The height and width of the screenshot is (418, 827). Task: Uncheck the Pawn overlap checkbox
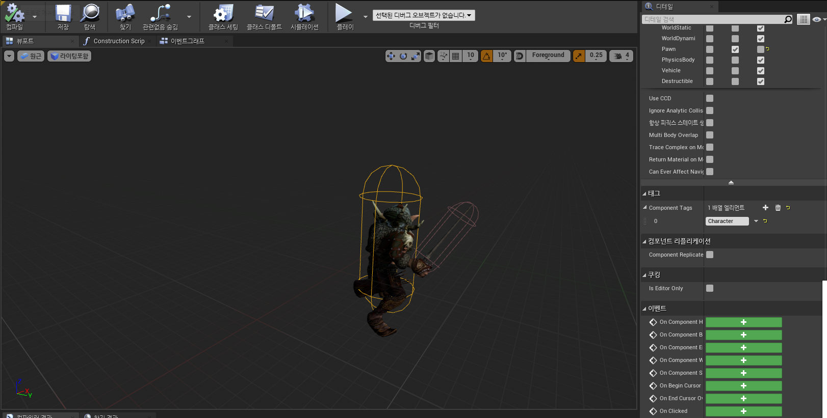735,49
